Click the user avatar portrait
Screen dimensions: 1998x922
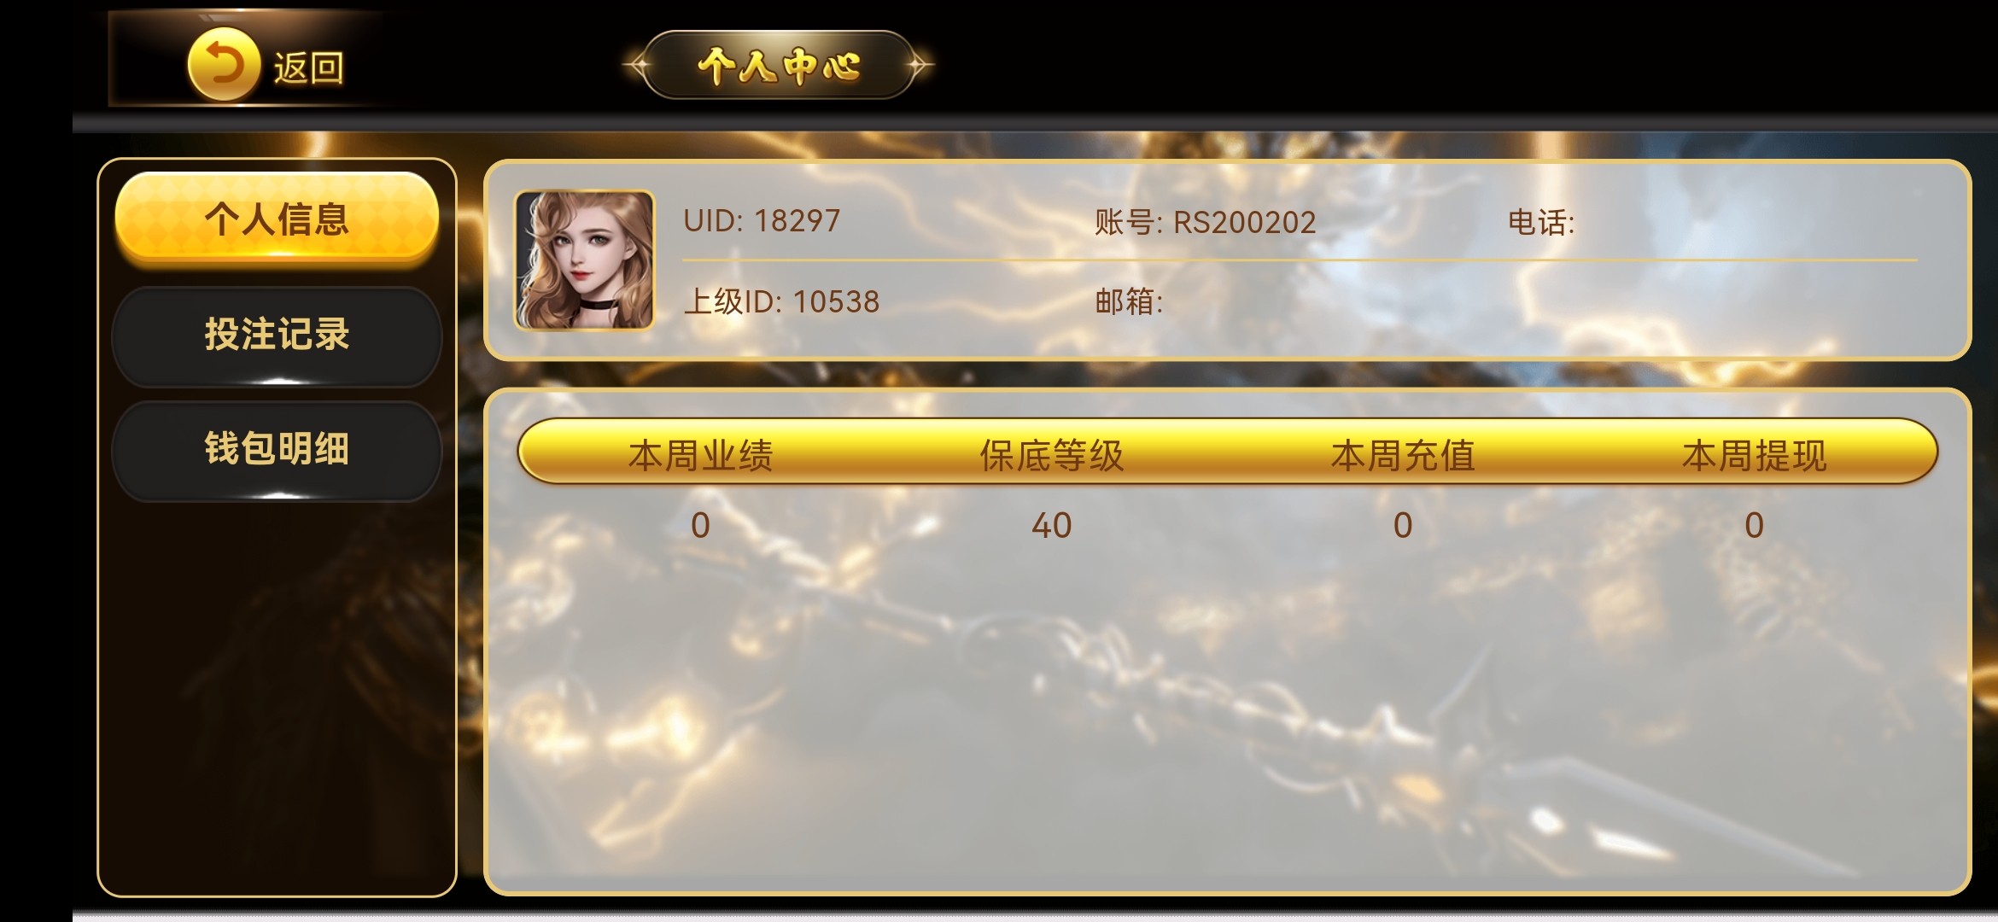point(584,260)
